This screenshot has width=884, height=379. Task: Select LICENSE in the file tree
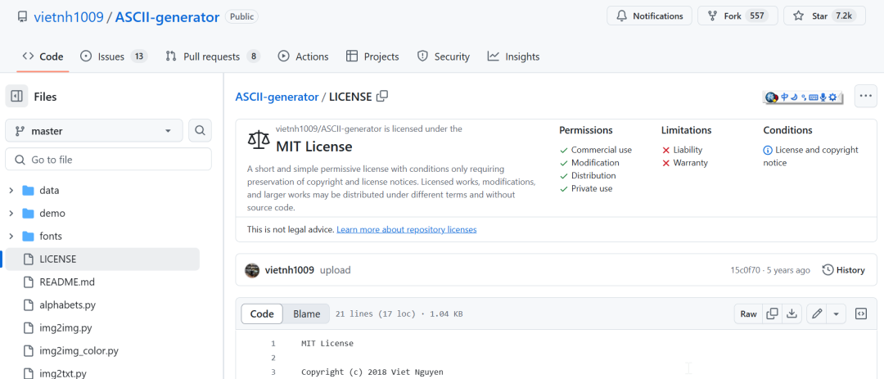[102, 259]
